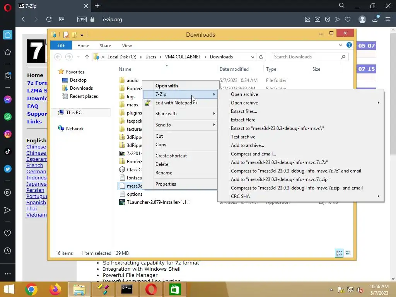
Task: Open Links page on 7-zip site
Action: pos(34,121)
